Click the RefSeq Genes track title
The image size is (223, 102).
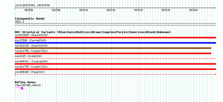26,82
